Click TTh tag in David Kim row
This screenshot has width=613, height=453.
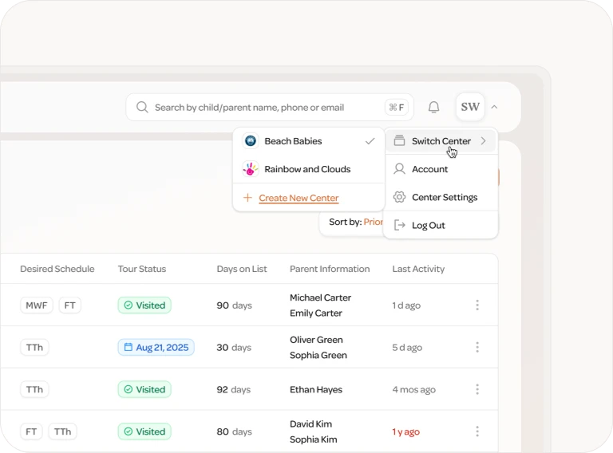(x=62, y=431)
